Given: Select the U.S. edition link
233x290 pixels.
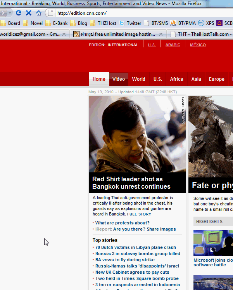Looking at the screenshot, I should pyautogui.click(x=152, y=45).
